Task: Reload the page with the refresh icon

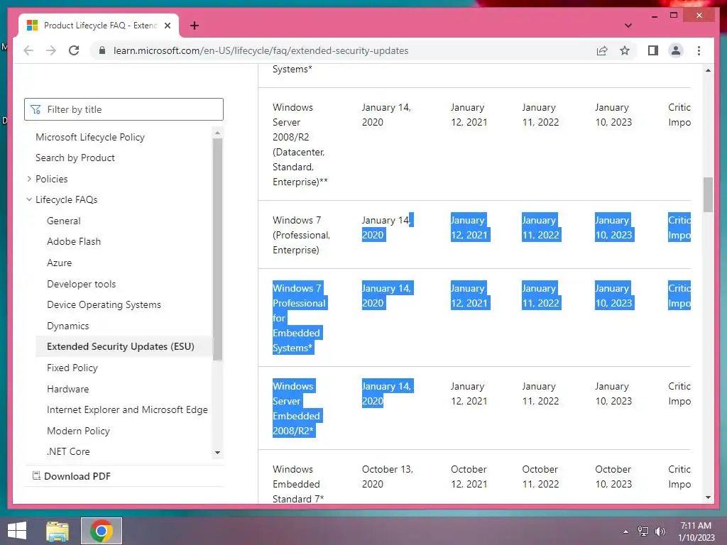Action: [74, 50]
